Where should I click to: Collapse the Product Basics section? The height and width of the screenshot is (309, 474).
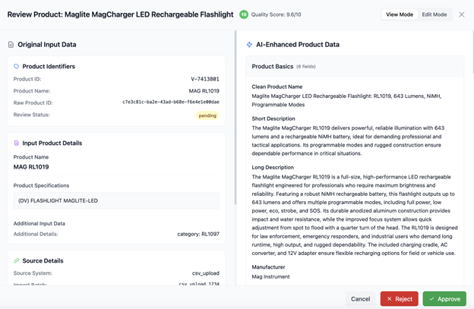(355, 67)
